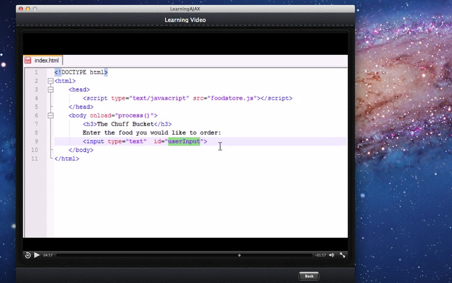Image resolution: width=452 pixels, height=283 pixels.
Task: Go Back using the Back button
Action: click(x=309, y=276)
